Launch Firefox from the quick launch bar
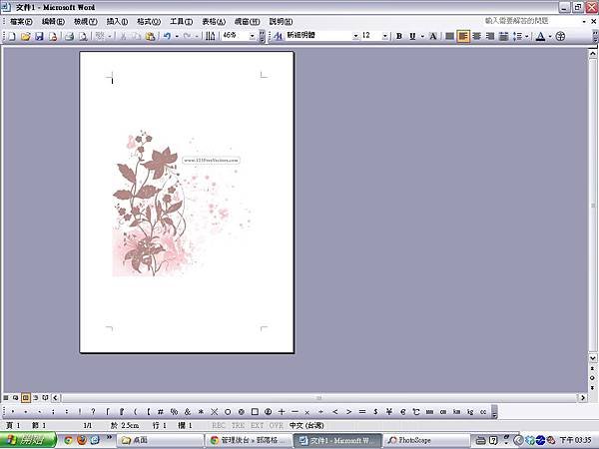Viewport: 599px width, 449px height. [x=82, y=440]
